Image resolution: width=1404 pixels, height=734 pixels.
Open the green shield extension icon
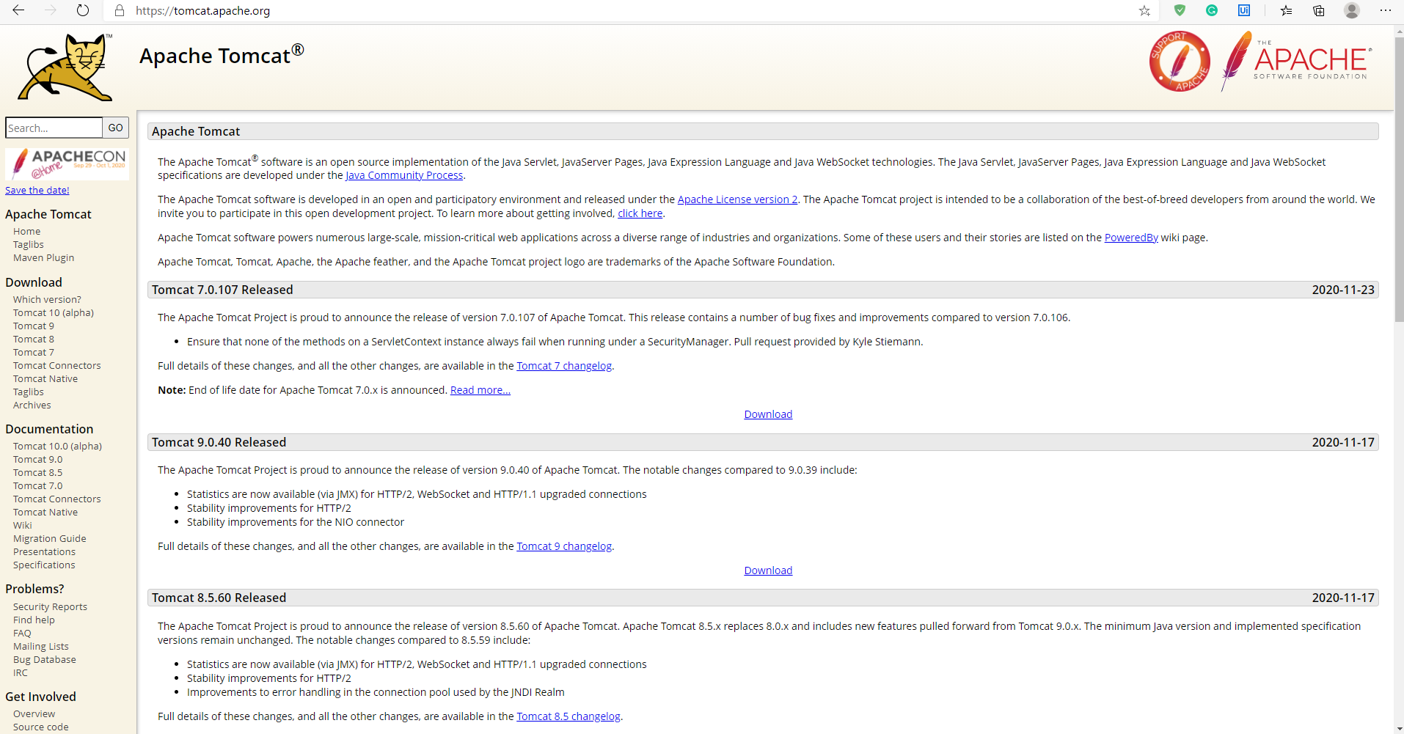1180,10
